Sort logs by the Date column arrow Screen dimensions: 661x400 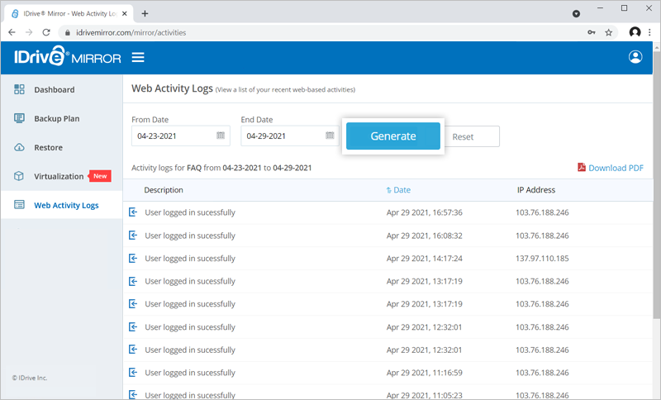tap(388, 190)
